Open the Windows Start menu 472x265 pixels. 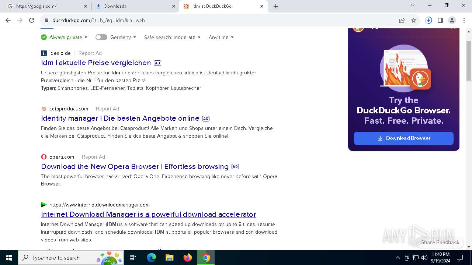tap(9, 258)
